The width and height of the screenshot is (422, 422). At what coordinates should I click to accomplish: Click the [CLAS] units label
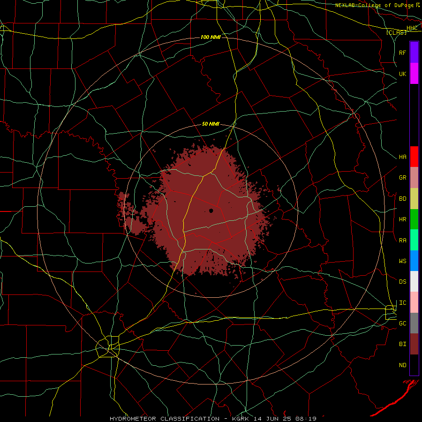396,32
